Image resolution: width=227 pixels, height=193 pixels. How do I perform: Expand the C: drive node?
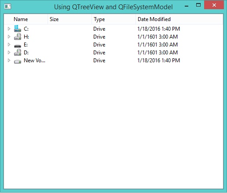coord(9,29)
